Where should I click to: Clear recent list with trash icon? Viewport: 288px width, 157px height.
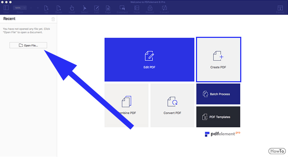(x=53, y=19)
